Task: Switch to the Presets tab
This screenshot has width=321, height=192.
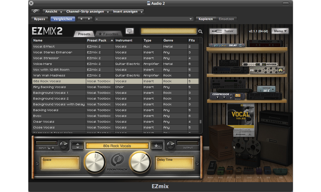Action: click(84, 34)
